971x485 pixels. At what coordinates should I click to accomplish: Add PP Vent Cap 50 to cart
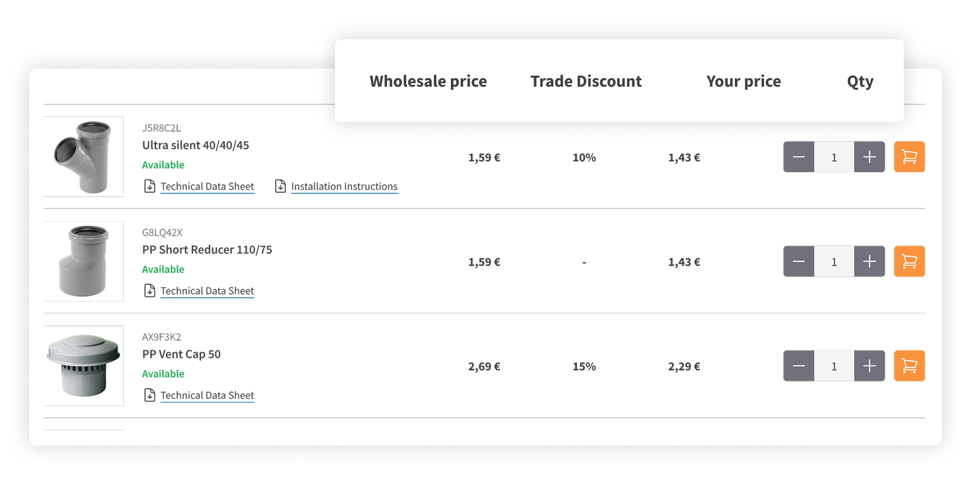click(x=909, y=366)
